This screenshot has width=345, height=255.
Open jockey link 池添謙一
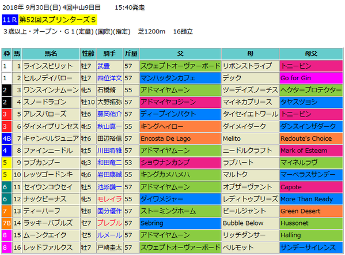109,187
